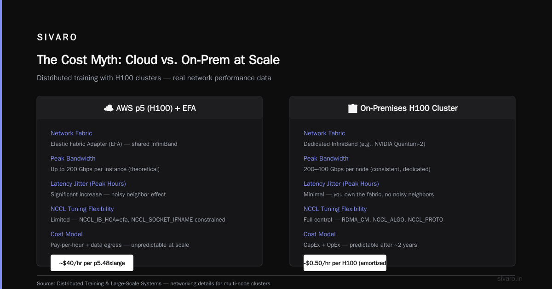Image resolution: width=552 pixels, height=289 pixels.
Task: Click the subtitle about distributed training with H100 clusters
Action: point(154,78)
